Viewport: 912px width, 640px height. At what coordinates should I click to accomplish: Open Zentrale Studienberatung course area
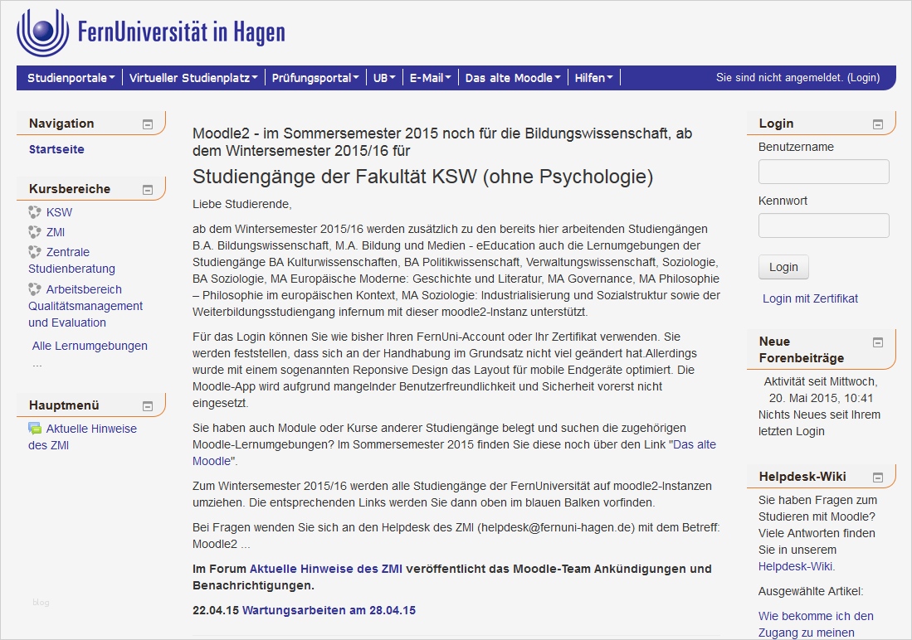[71, 260]
